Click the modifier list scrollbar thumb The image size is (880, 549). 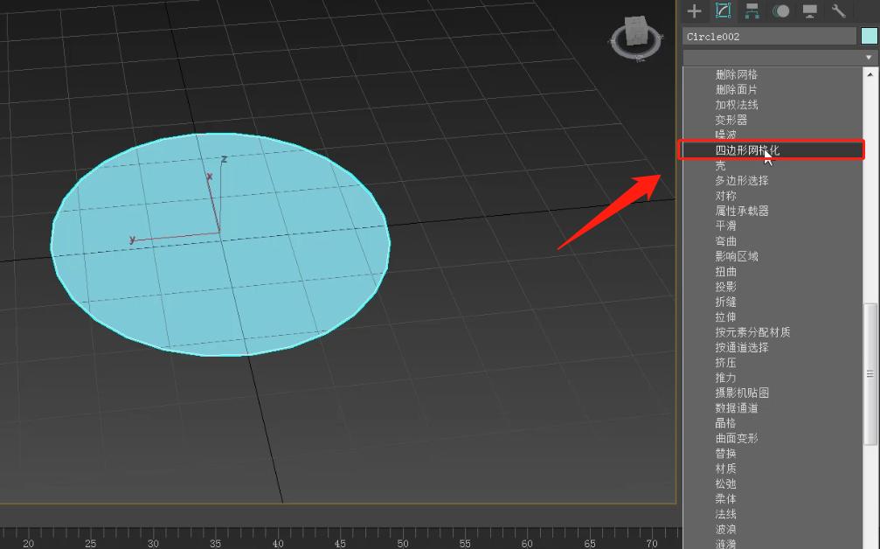tap(870, 372)
